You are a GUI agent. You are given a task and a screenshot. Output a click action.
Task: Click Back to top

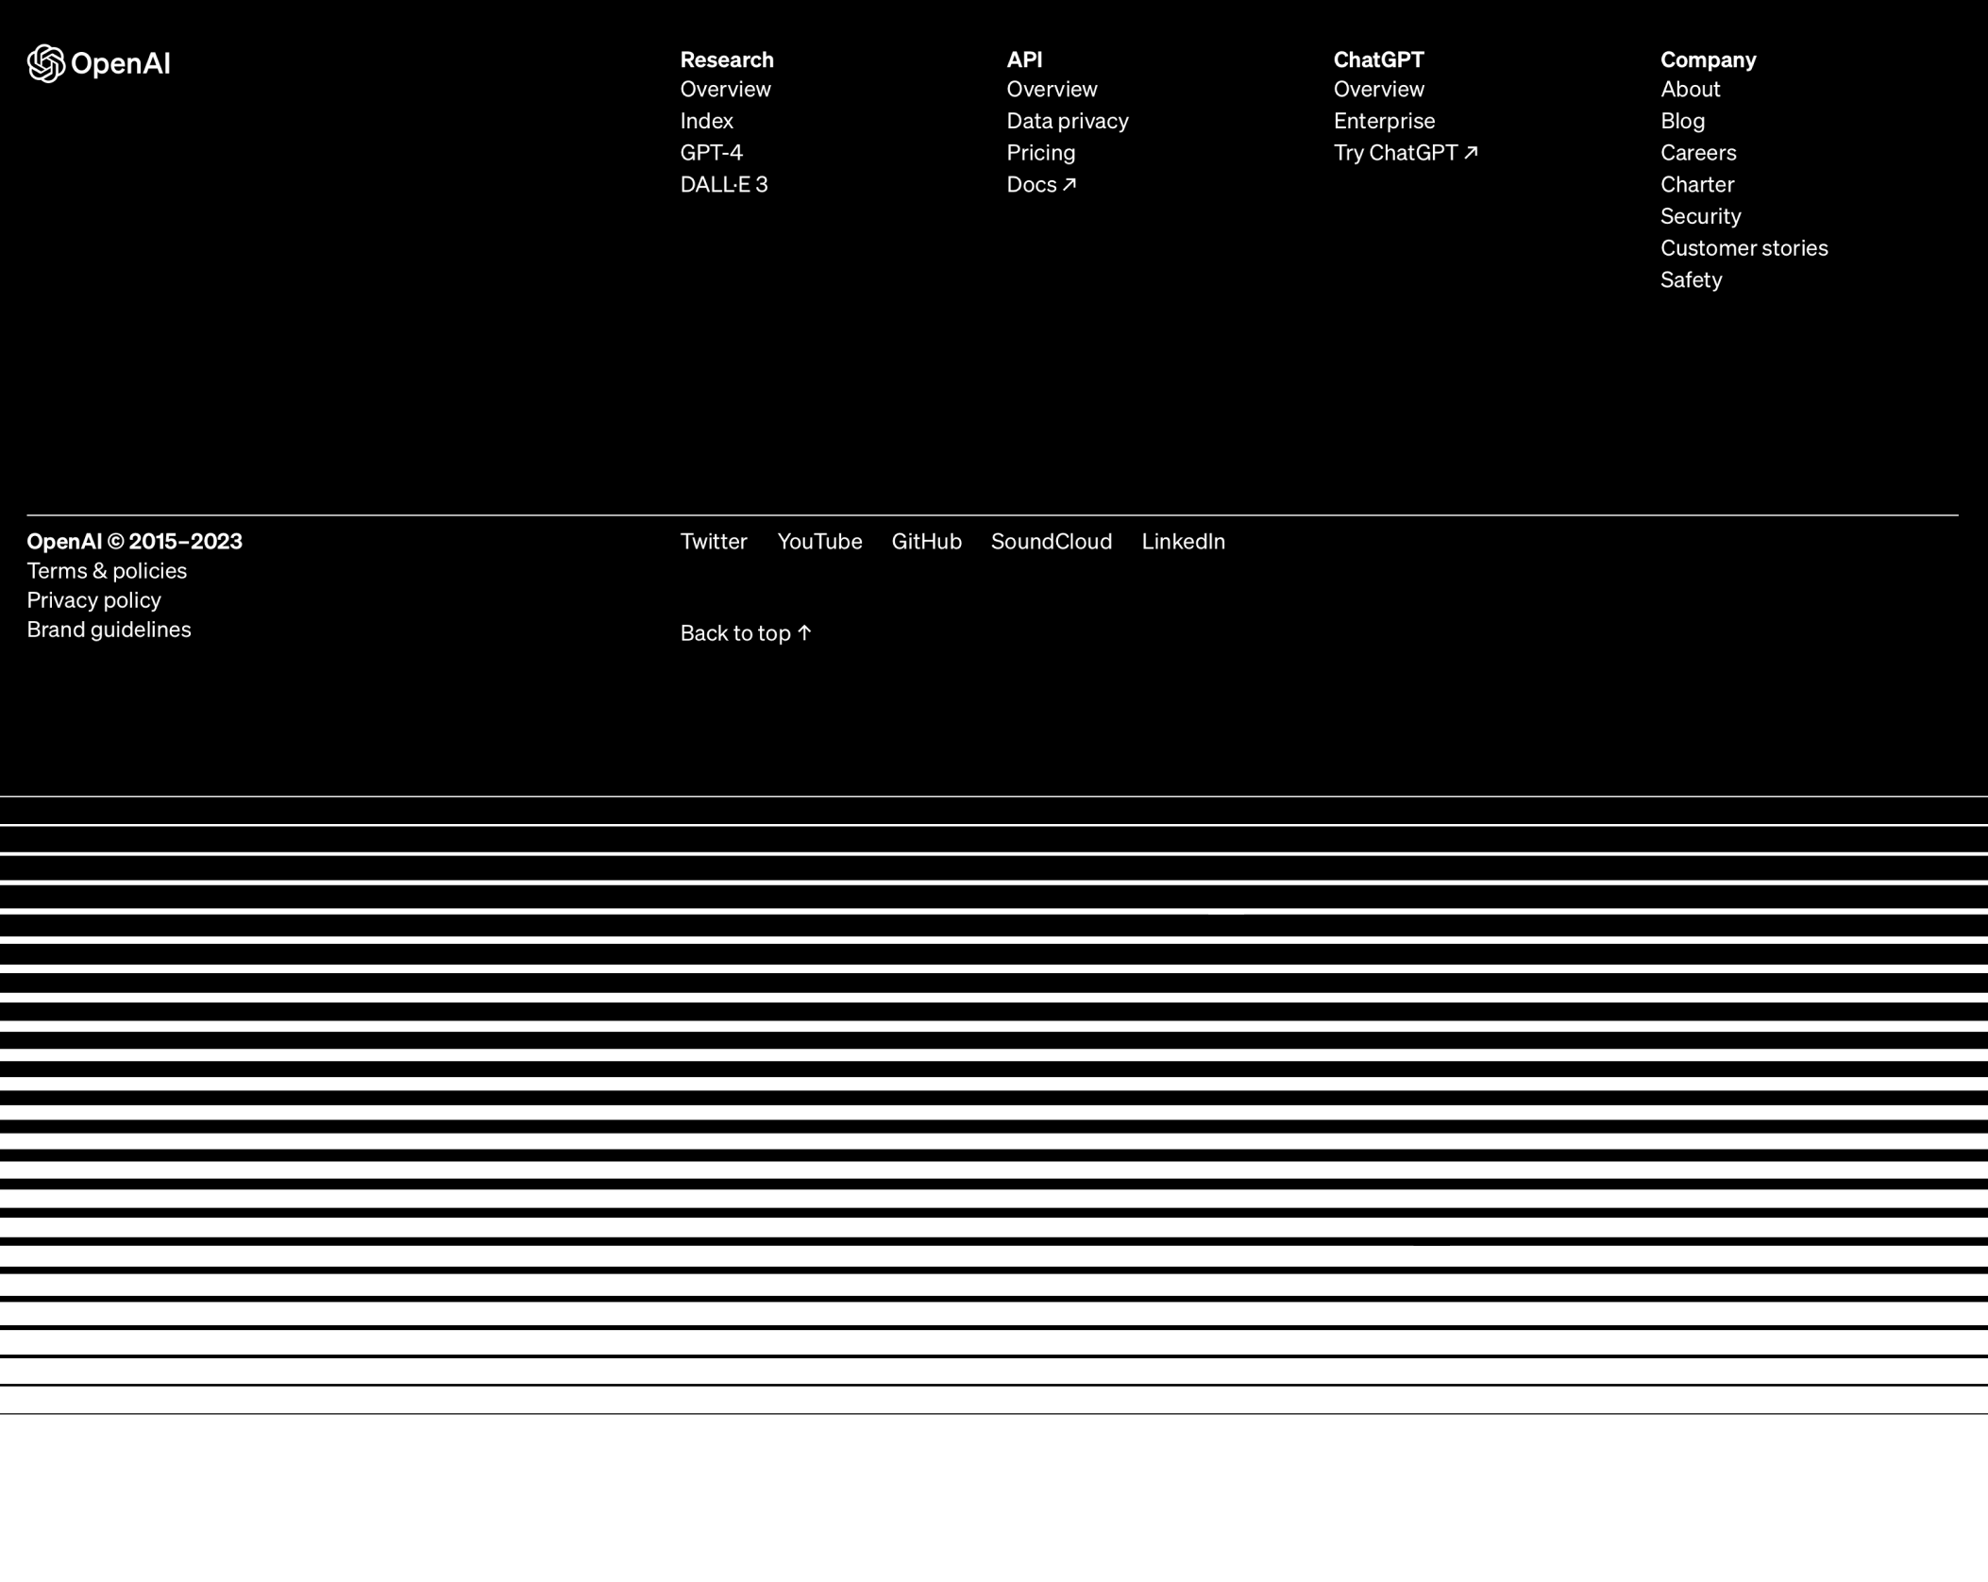point(745,633)
